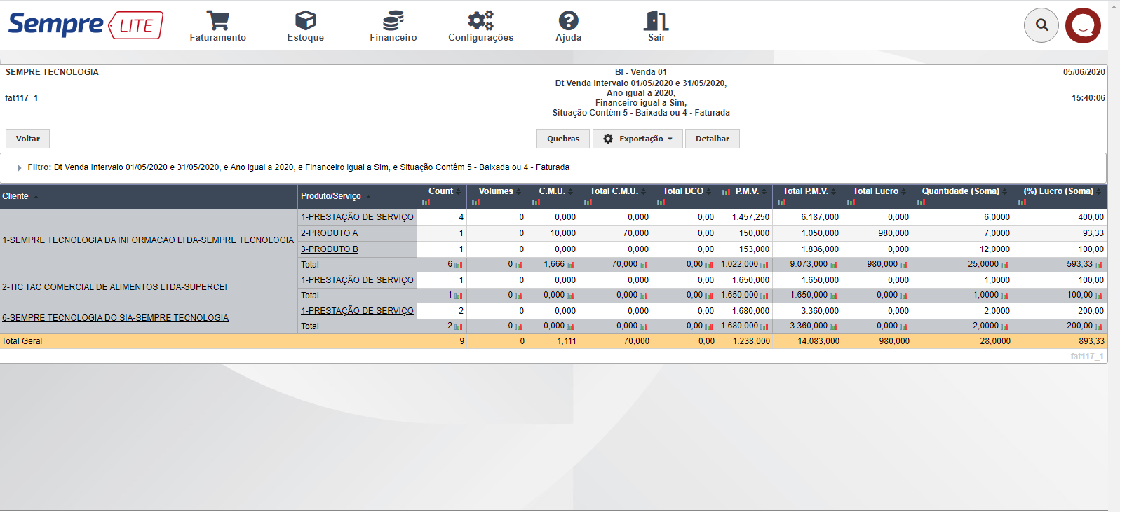Open client 1-SEMPRE TECNOLOGIA DA INFORMACAO LTDA link
1134x512 pixels.
(x=148, y=240)
